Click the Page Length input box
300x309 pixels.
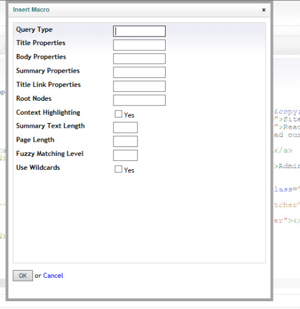click(x=125, y=142)
